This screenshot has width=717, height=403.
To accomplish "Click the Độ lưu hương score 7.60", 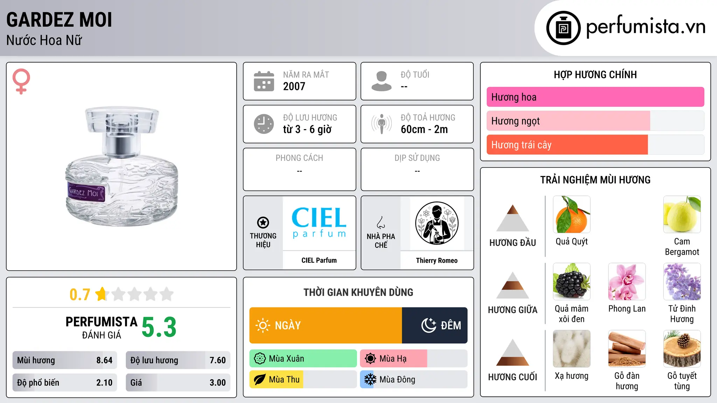I will (x=217, y=360).
